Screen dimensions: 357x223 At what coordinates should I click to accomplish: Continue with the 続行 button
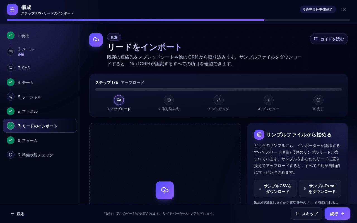pyautogui.click(x=337, y=214)
